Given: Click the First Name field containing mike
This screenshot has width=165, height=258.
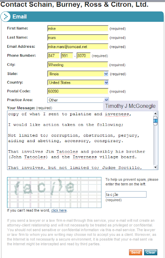Looking at the screenshot, I should [x=78, y=29].
